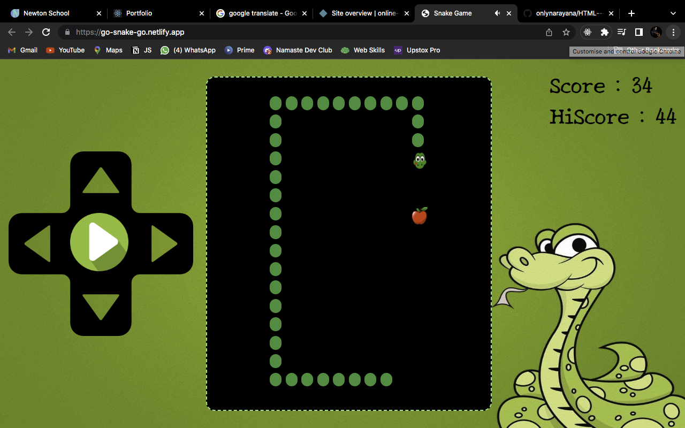Reload the page with the refresh button
685x428 pixels.
(x=46, y=32)
